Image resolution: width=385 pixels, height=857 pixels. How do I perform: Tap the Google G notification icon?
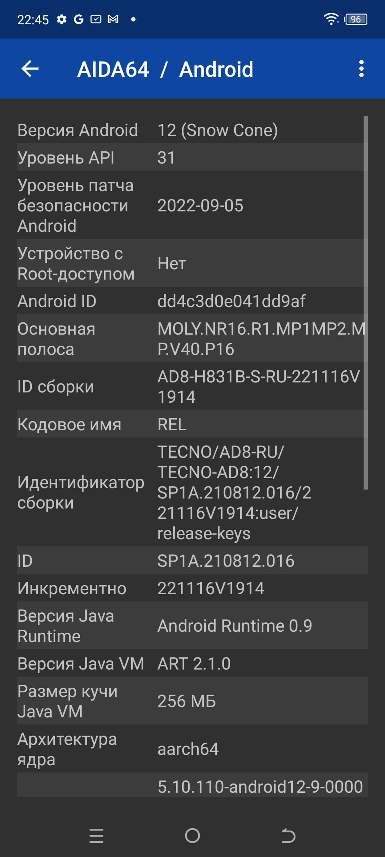click(x=78, y=19)
